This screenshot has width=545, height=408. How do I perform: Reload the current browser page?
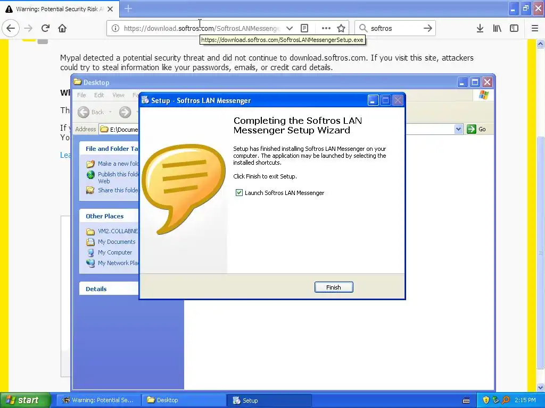(45, 28)
